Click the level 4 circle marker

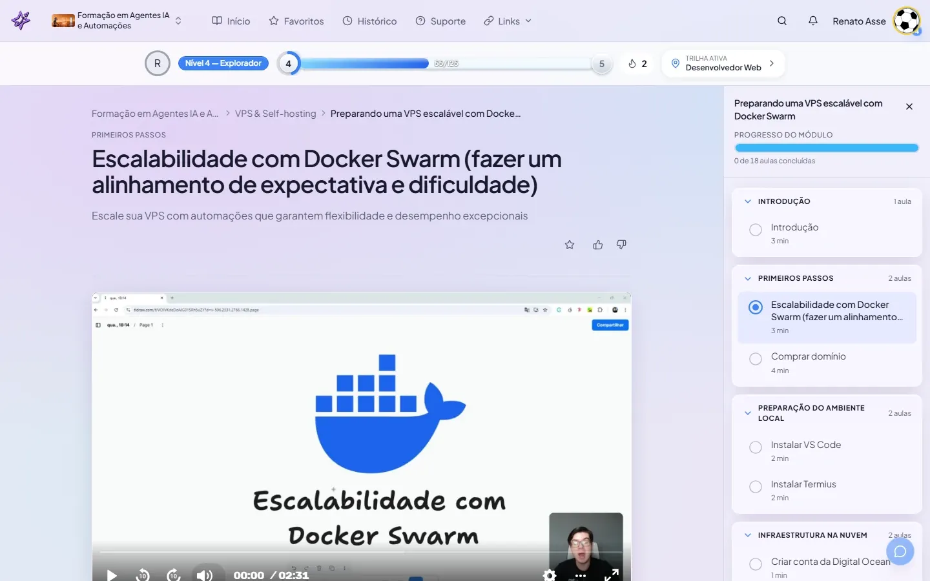pos(289,63)
